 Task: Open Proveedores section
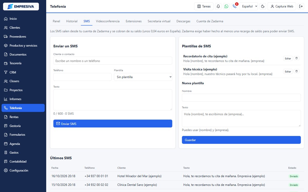[x=23, y=37]
